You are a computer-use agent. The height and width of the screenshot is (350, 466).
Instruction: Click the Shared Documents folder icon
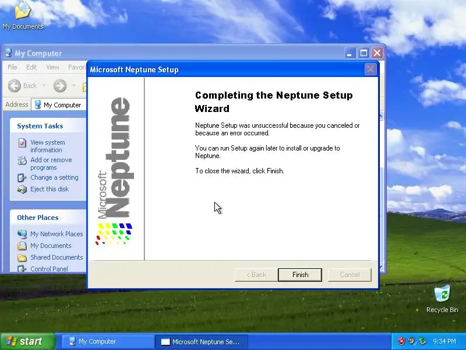22,258
